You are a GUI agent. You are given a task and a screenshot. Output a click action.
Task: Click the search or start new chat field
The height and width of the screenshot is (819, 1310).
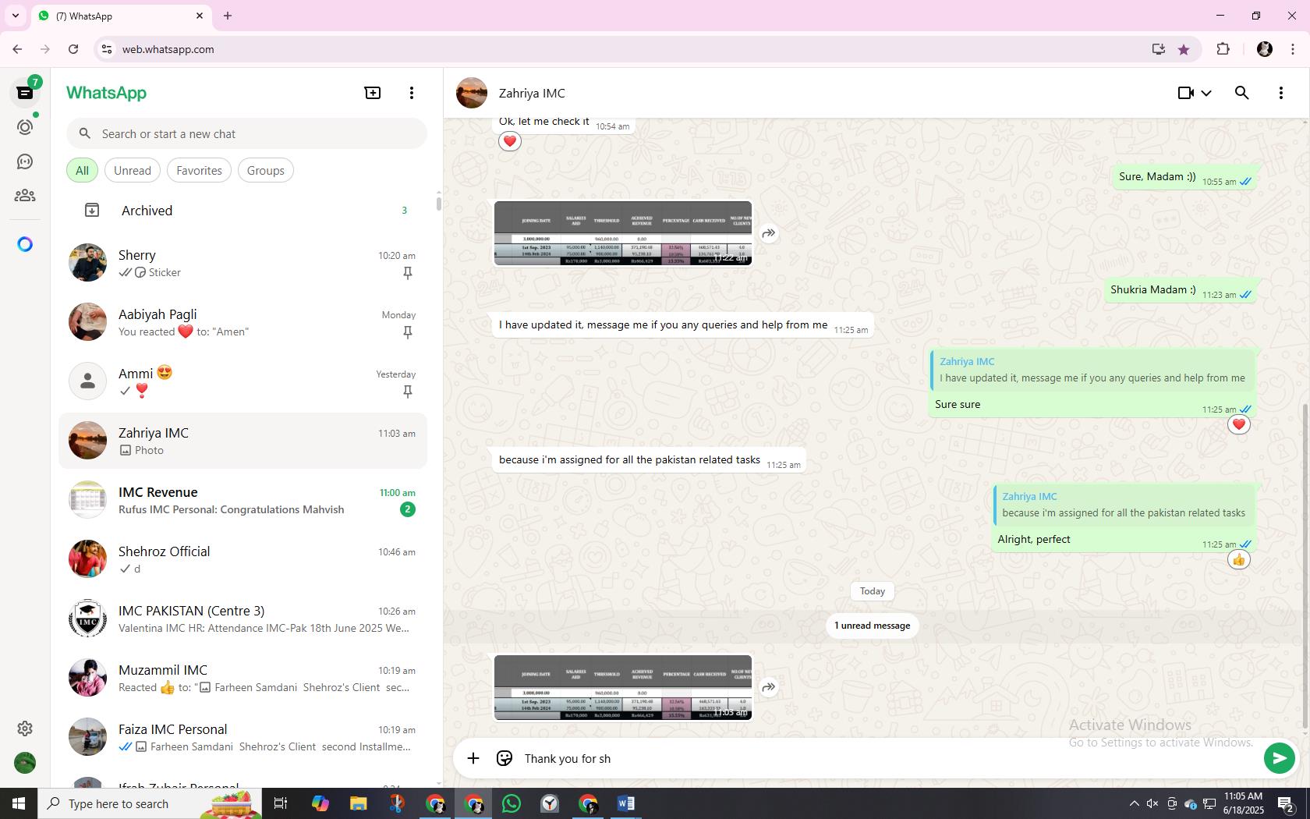click(246, 133)
